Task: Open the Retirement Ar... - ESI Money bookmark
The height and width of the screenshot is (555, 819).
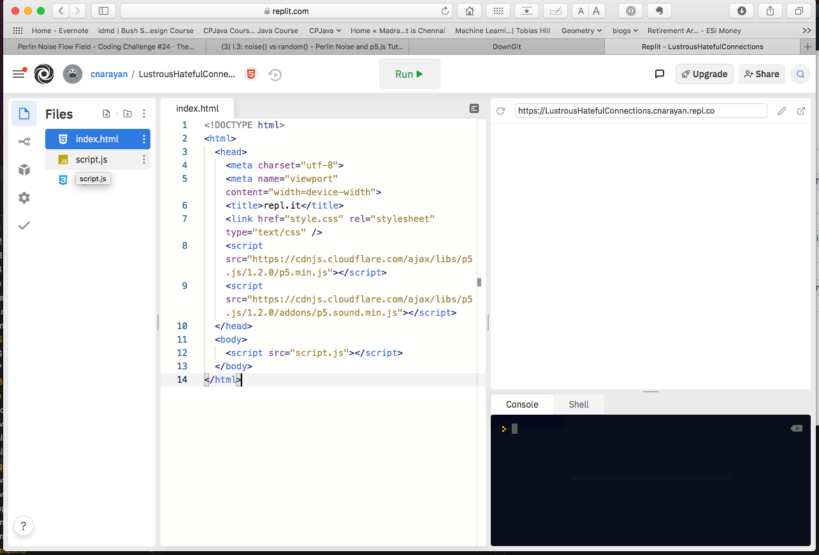Action: coord(694,31)
